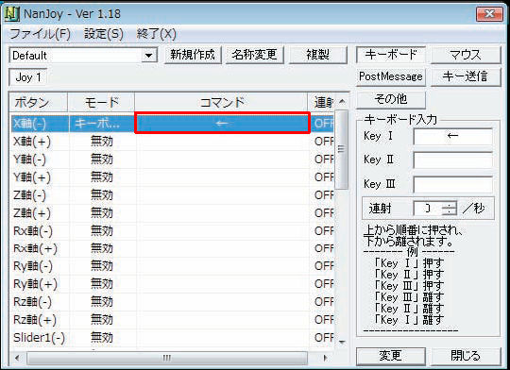The image size is (510, 370).
Task: Click the 変更 button
Action: pos(391,357)
